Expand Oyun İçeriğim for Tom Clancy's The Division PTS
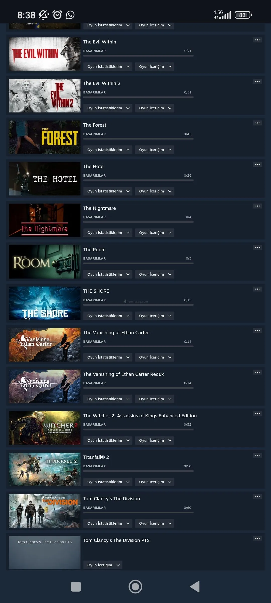This screenshot has height=603, width=271. click(x=103, y=565)
